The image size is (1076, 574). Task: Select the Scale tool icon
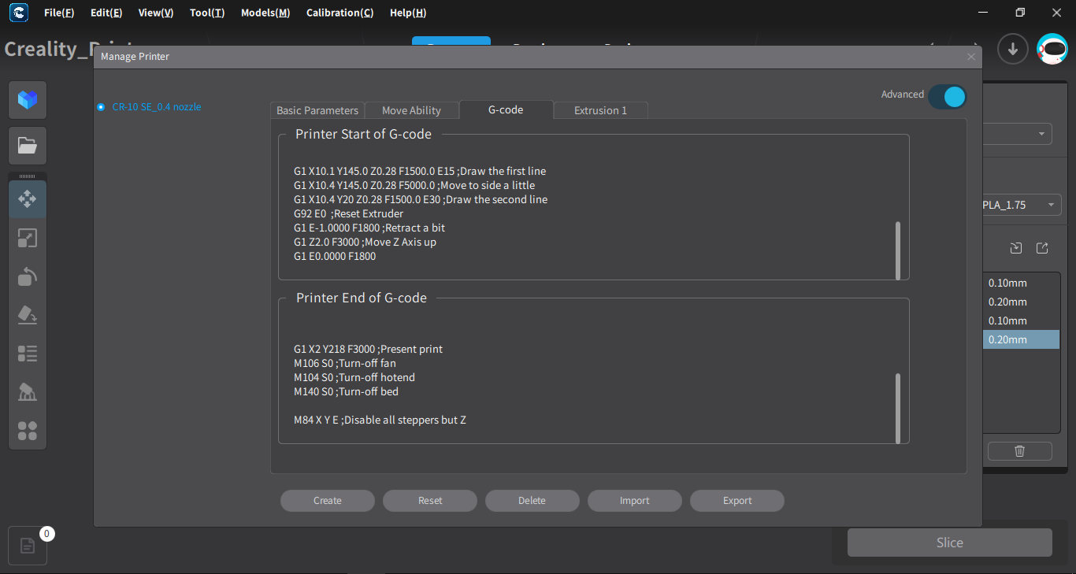(28, 238)
